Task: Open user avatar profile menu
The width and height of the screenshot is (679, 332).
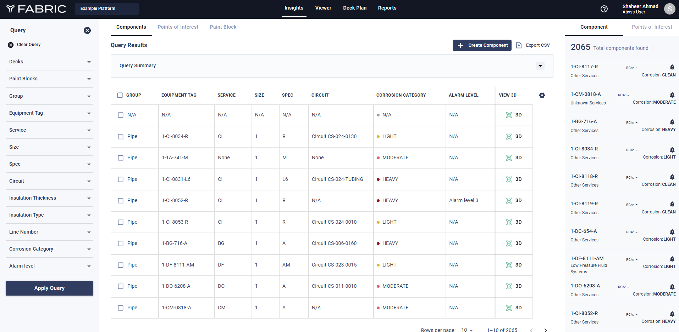Action: [x=669, y=9]
